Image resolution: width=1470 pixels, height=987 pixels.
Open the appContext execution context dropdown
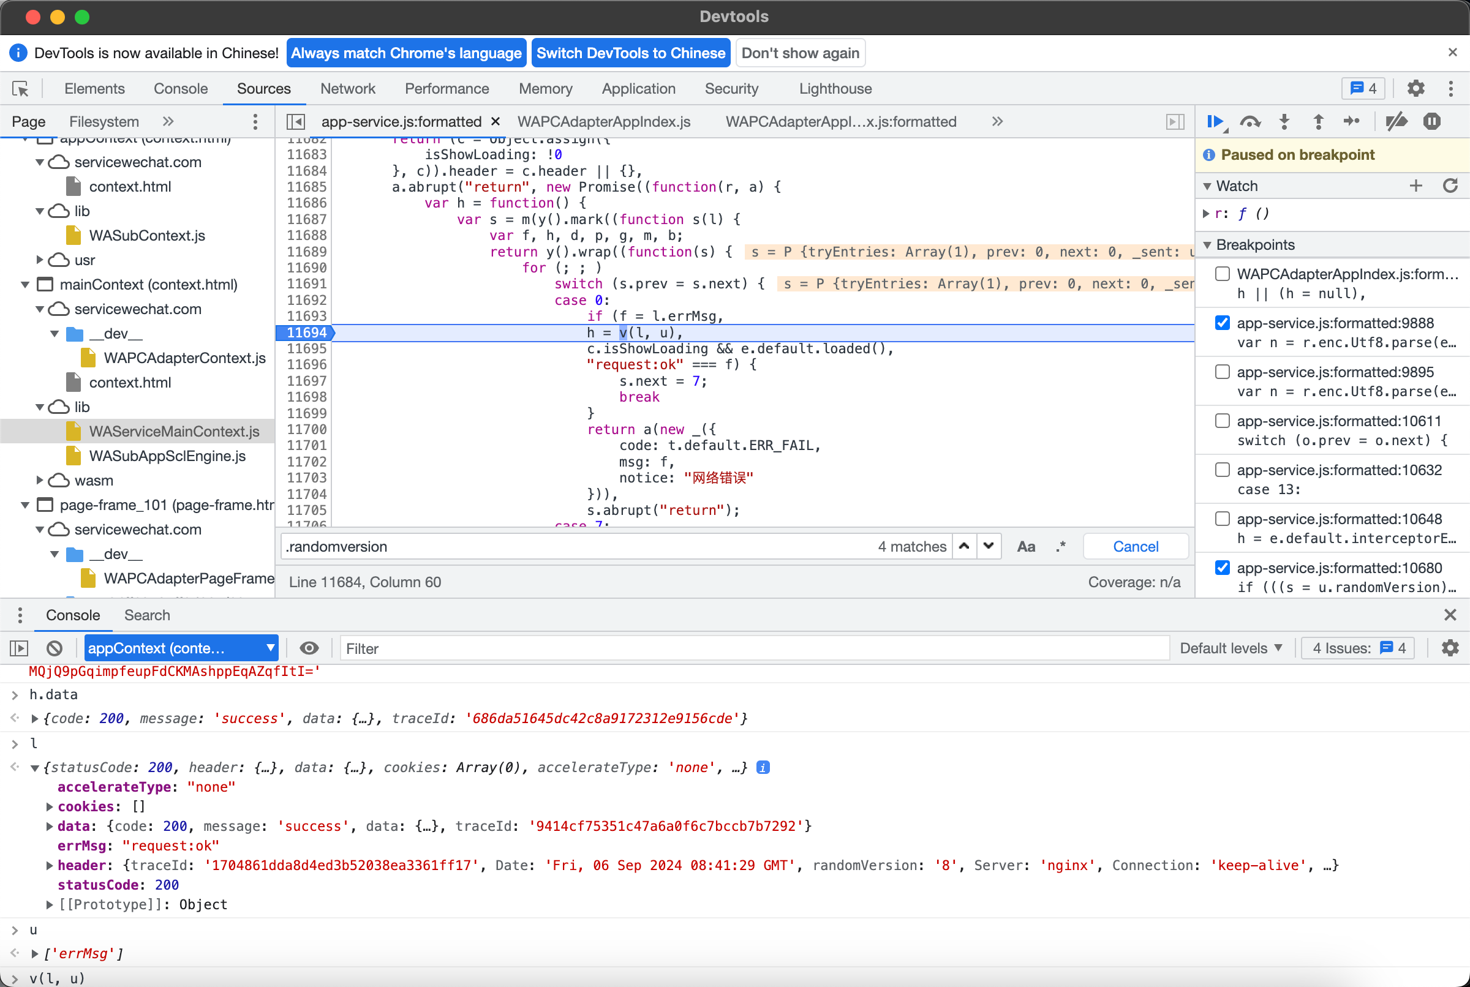pos(181,648)
